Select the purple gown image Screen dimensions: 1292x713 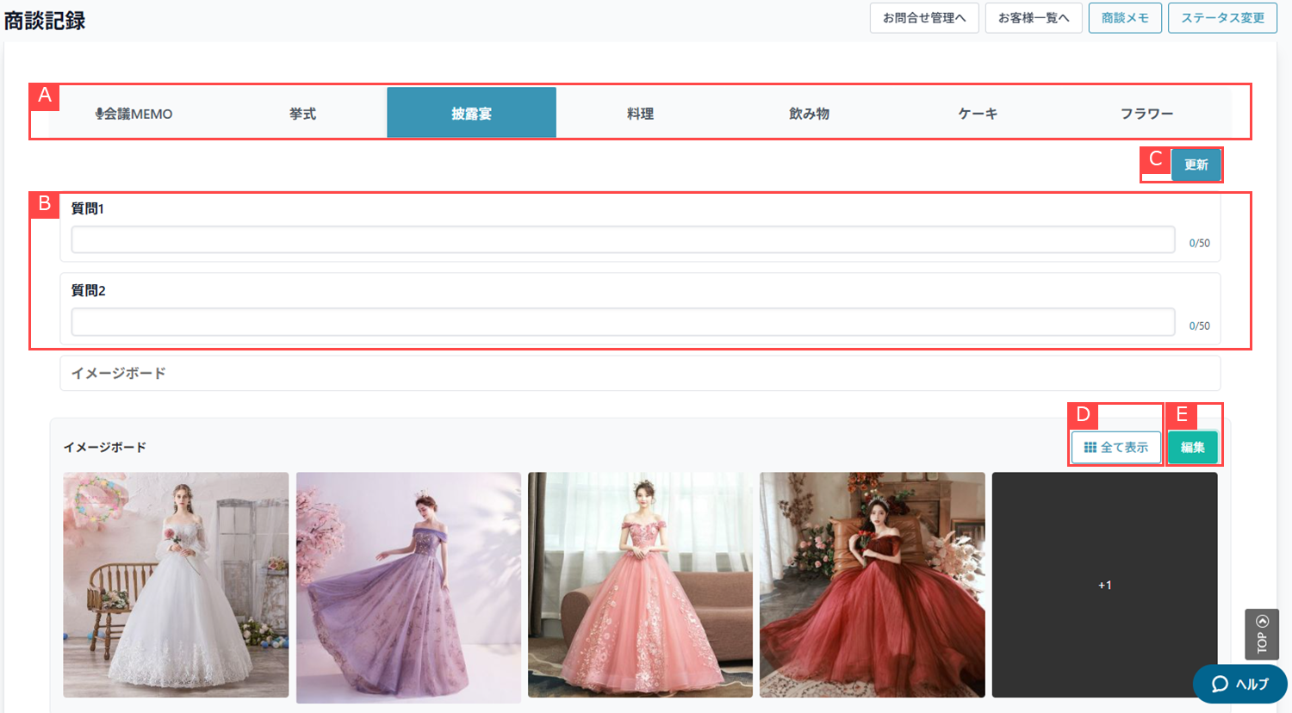(408, 586)
